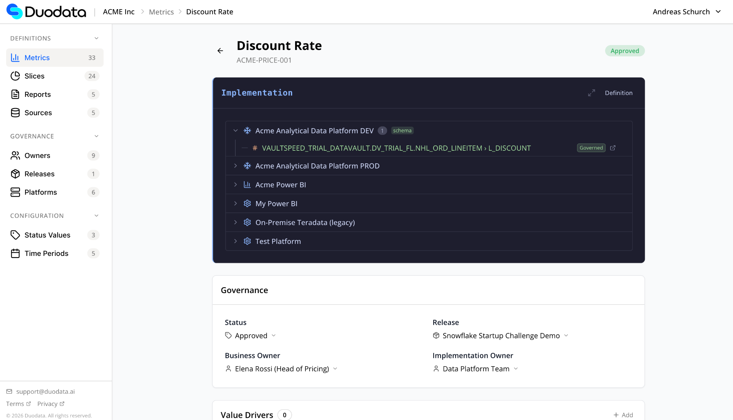Open external link icon next to Governed badge
Screen dimensions: 733x420
pos(613,148)
